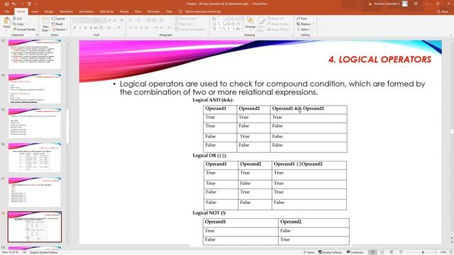The height and width of the screenshot is (255, 454).
Task: Toggle numbered list formatting
Action: (x=140, y=21)
